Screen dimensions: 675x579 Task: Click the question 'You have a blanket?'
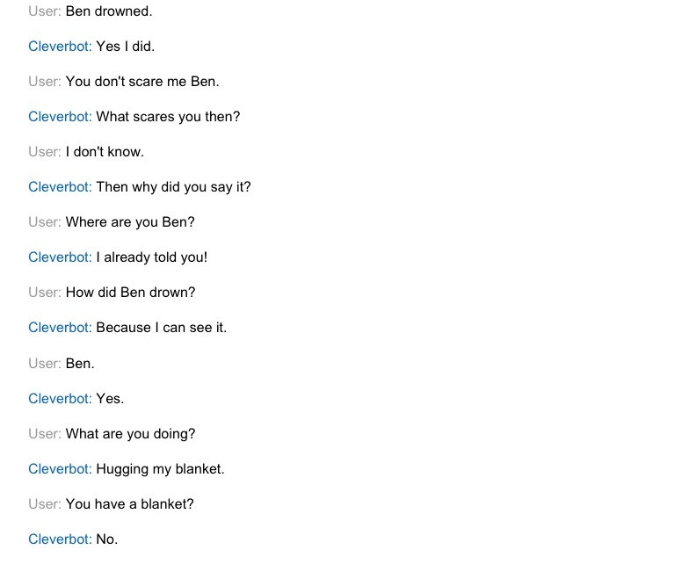point(129,504)
